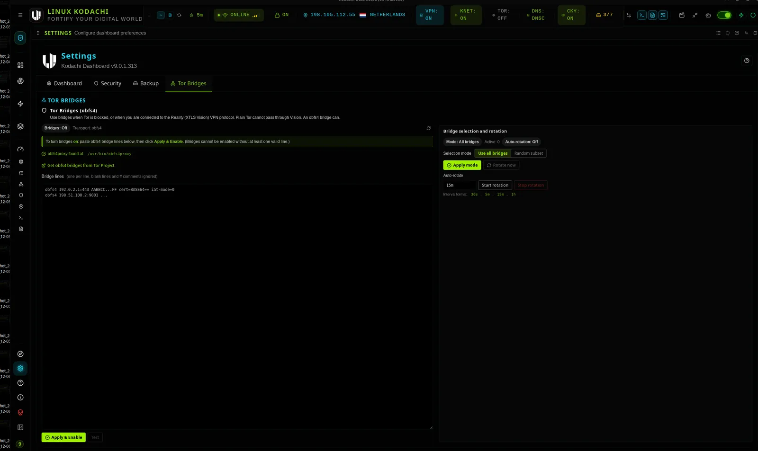This screenshot has height=451, width=758.
Task: Click Rotate now button
Action: coord(501,165)
